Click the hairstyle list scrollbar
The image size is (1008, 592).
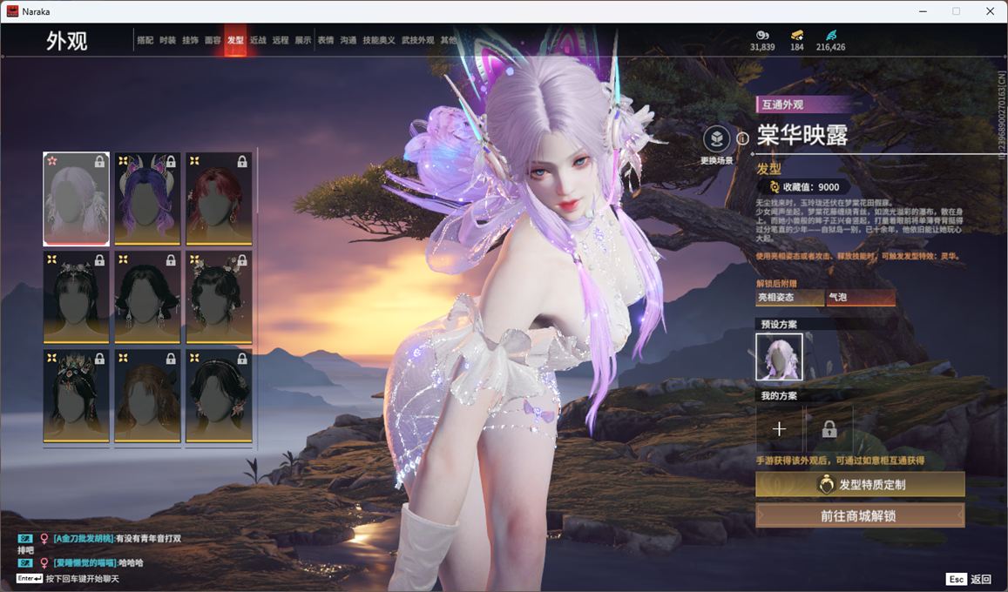pos(257,181)
